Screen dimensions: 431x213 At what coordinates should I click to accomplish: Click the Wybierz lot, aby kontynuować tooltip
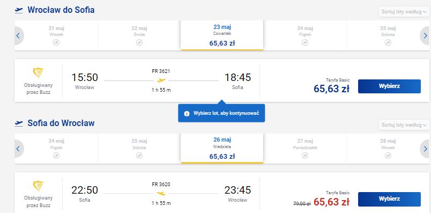click(221, 113)
